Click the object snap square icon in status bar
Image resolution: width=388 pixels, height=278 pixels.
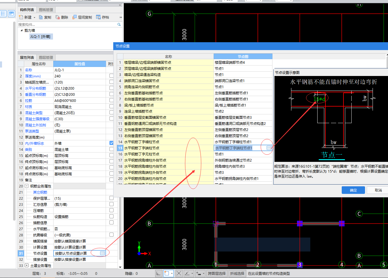pyautogui.click(x=166, y=273)
